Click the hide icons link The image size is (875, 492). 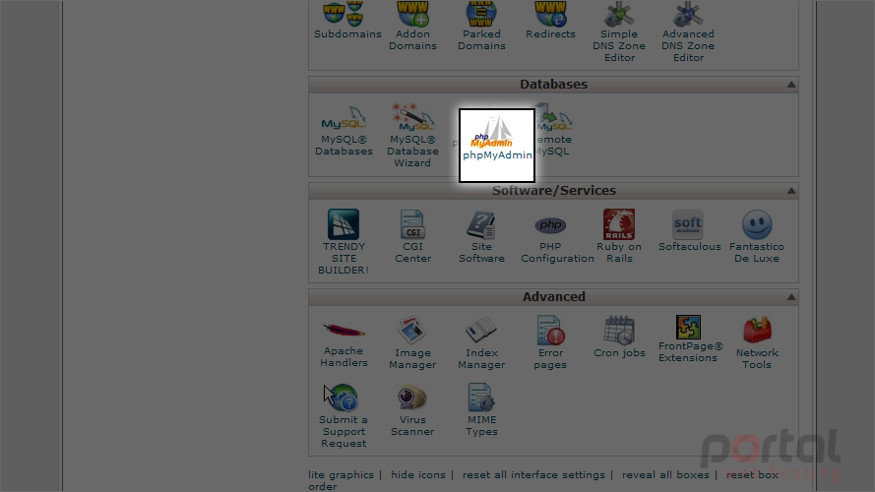point(418,474)
